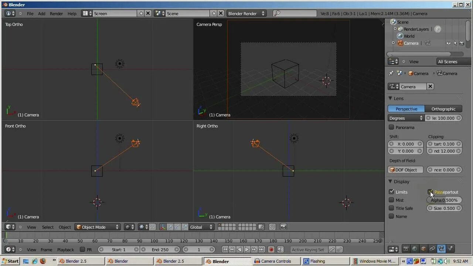
Task: Play the animation forward
Action: [247, 249]
